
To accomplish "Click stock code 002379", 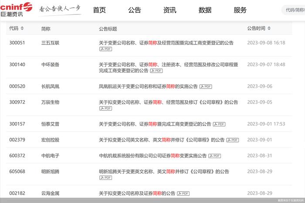I will tap(17, 140).
